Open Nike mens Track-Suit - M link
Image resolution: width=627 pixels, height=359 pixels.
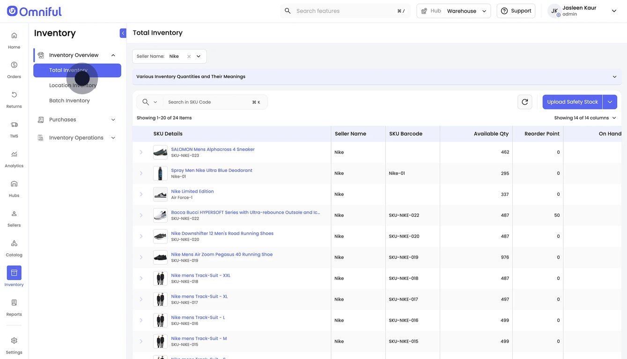click(199, 339)
